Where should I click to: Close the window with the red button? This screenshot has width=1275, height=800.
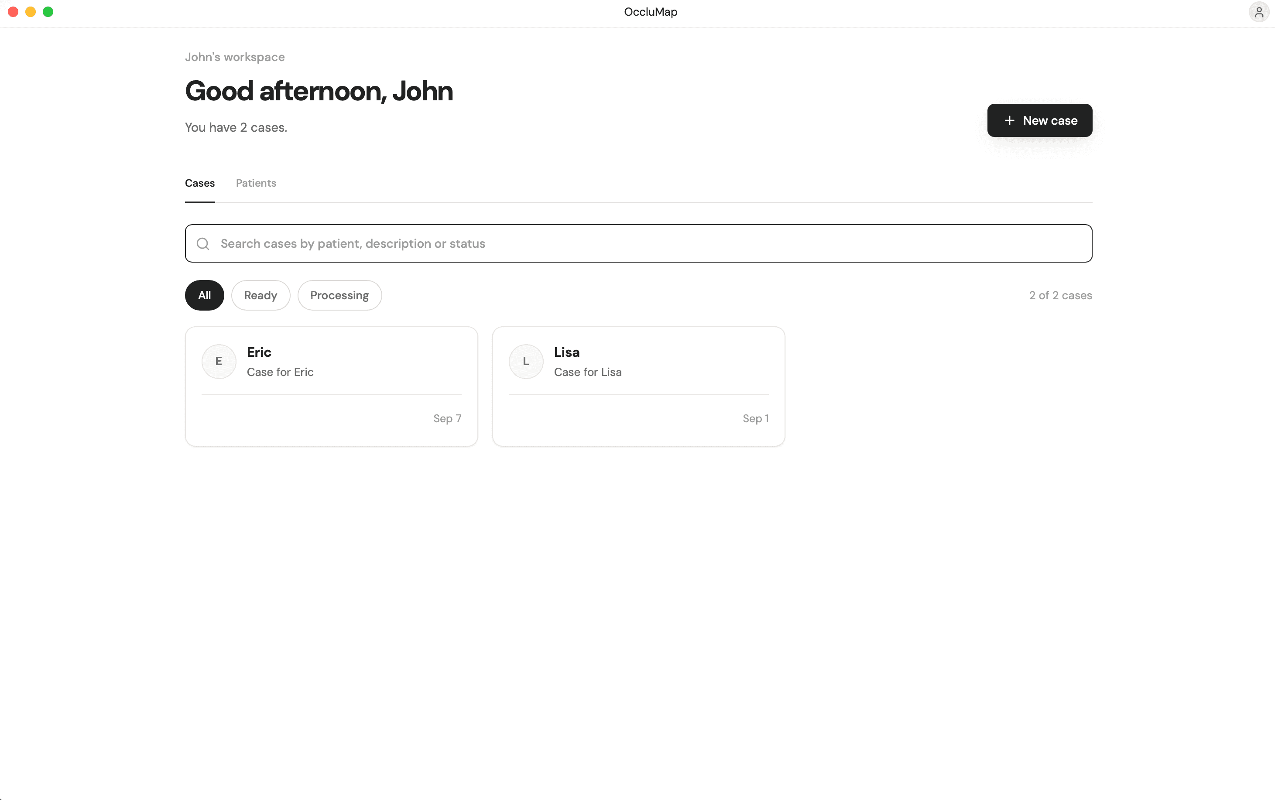click(13, 12)
